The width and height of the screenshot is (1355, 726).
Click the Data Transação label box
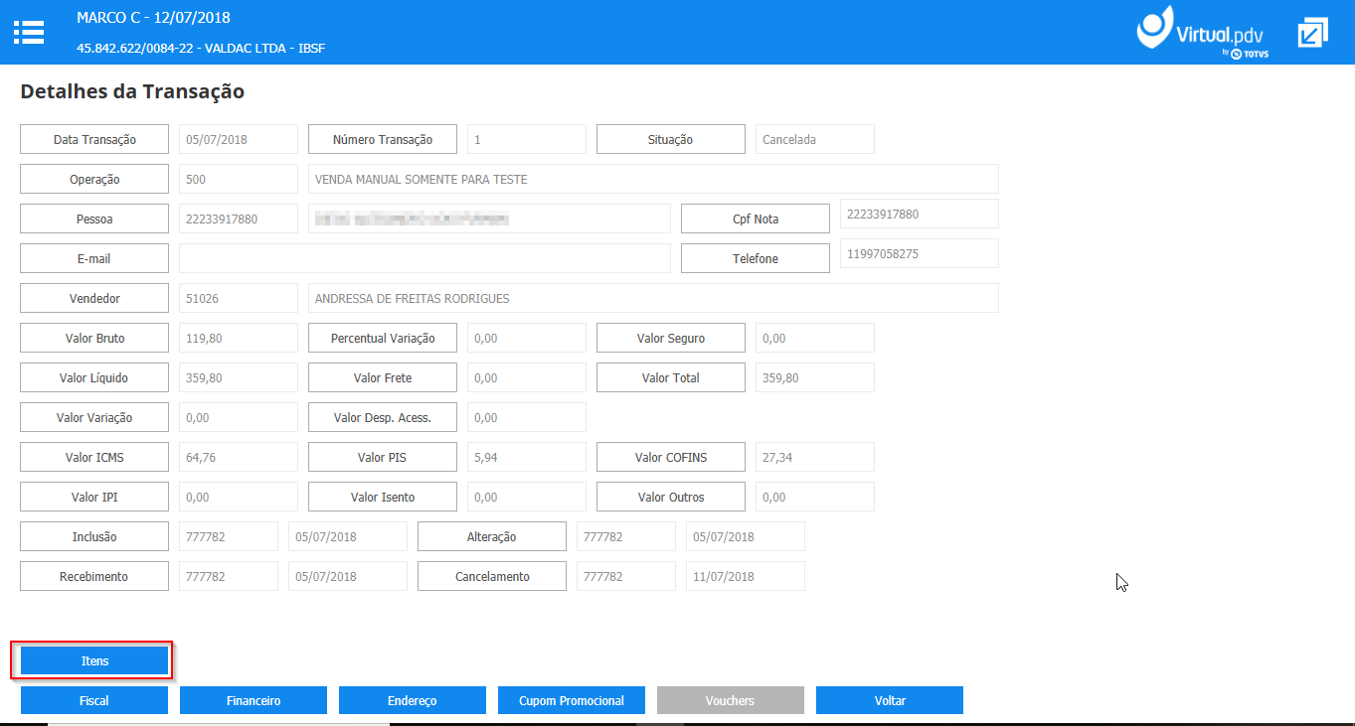point(94,139)
